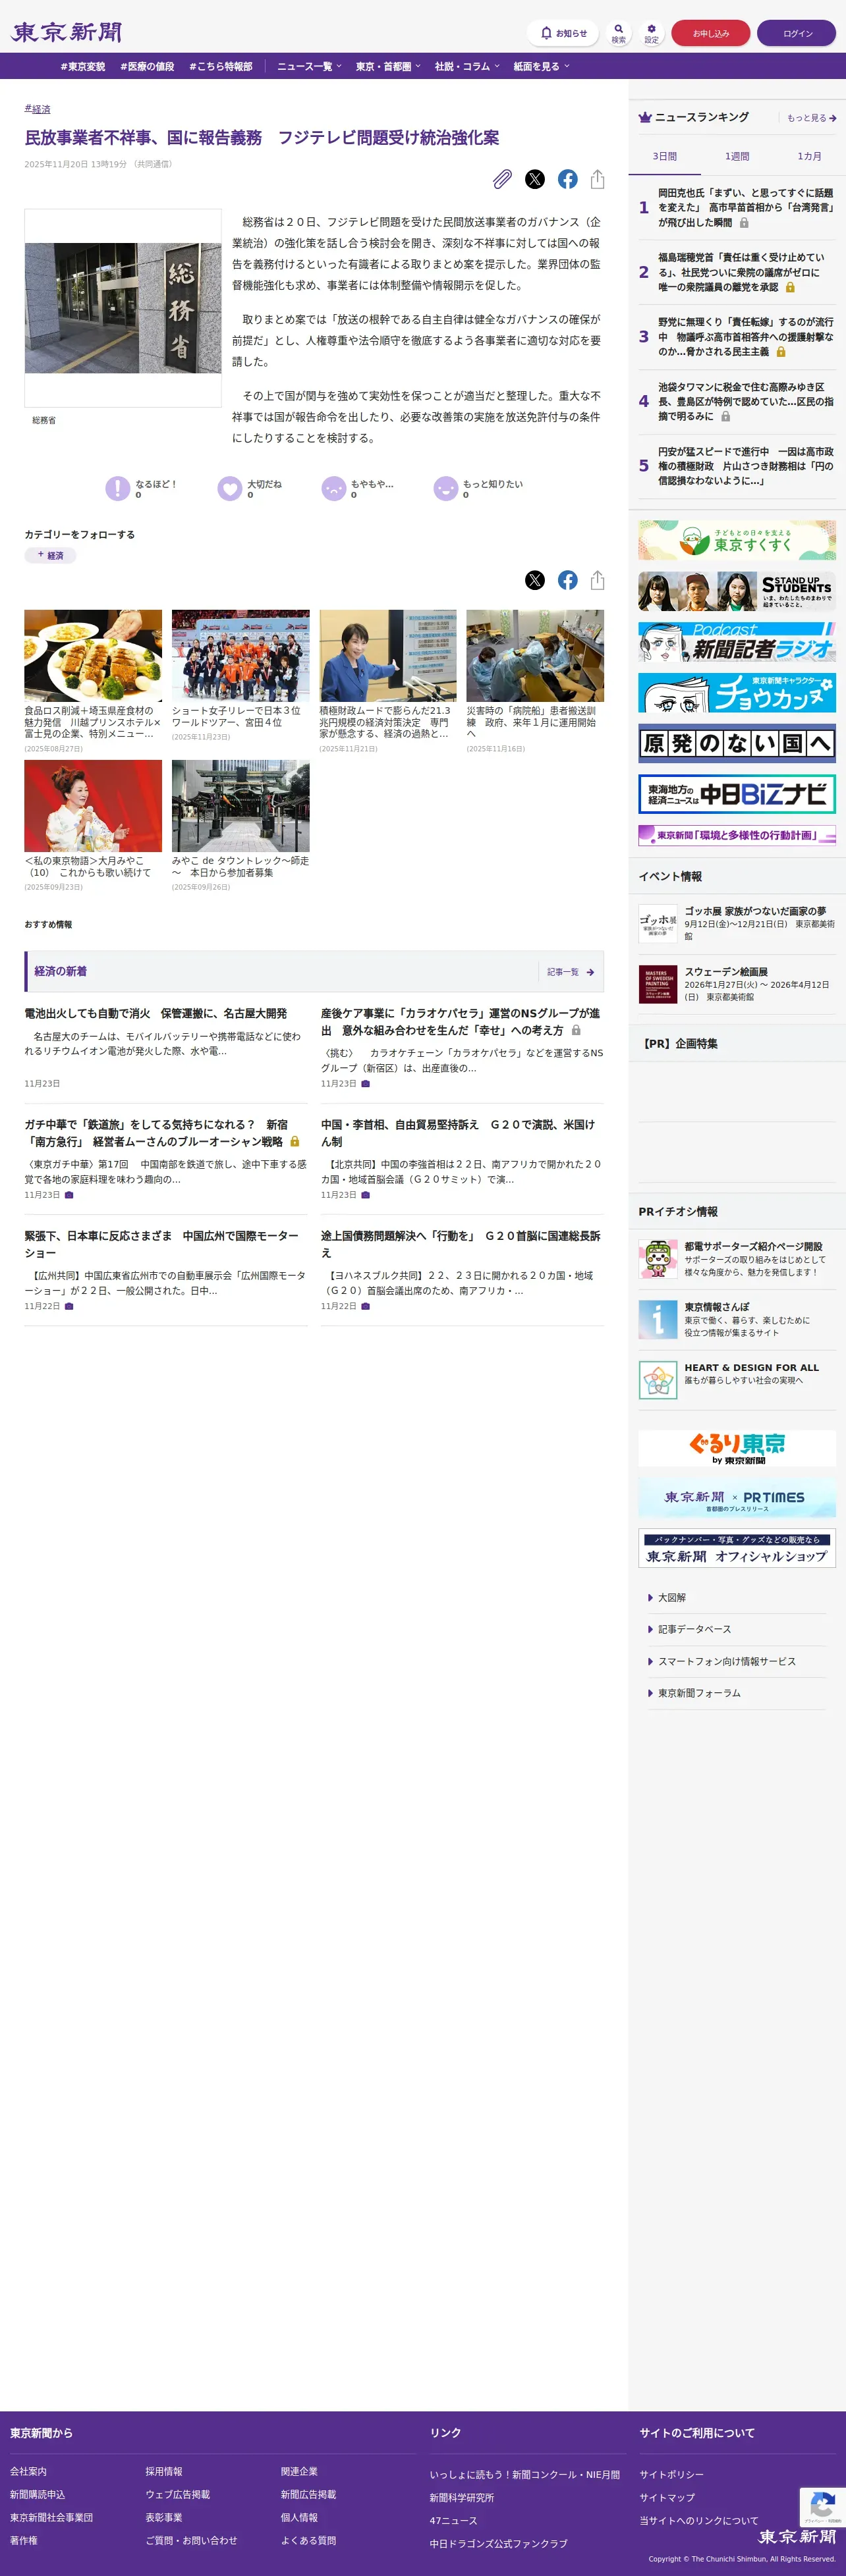This screenshot has height=2576, width=846.
Task: Open the #こちら特報部 nav tag
Action: (220, 67)
